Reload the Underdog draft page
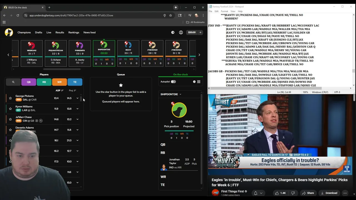 point(18,15)
